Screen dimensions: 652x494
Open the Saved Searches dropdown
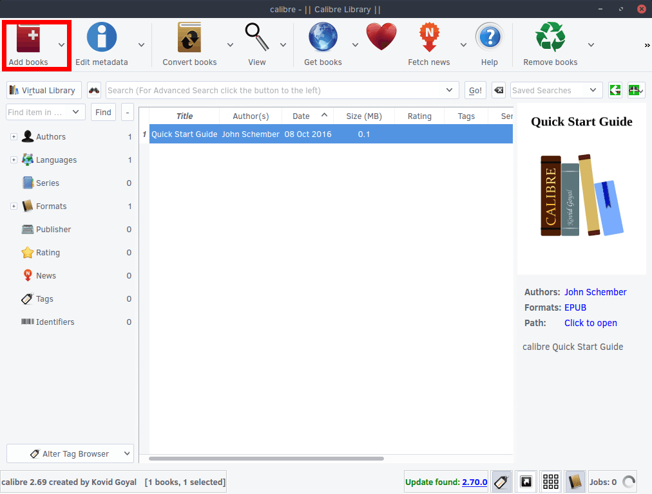[555, 90]
